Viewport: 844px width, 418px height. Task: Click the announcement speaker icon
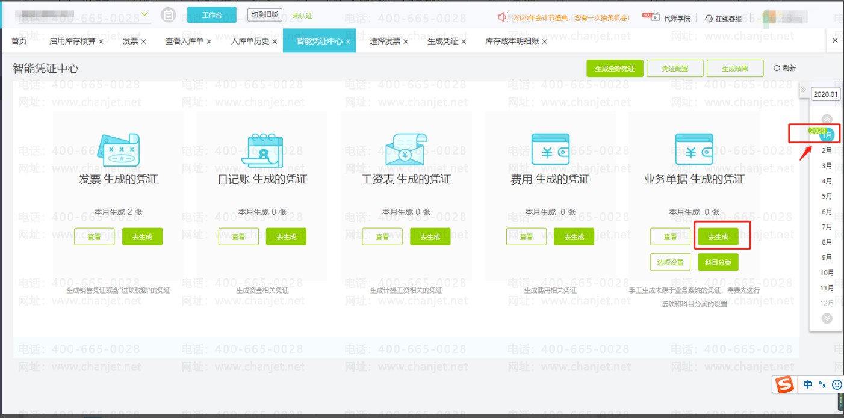point(503,17)
